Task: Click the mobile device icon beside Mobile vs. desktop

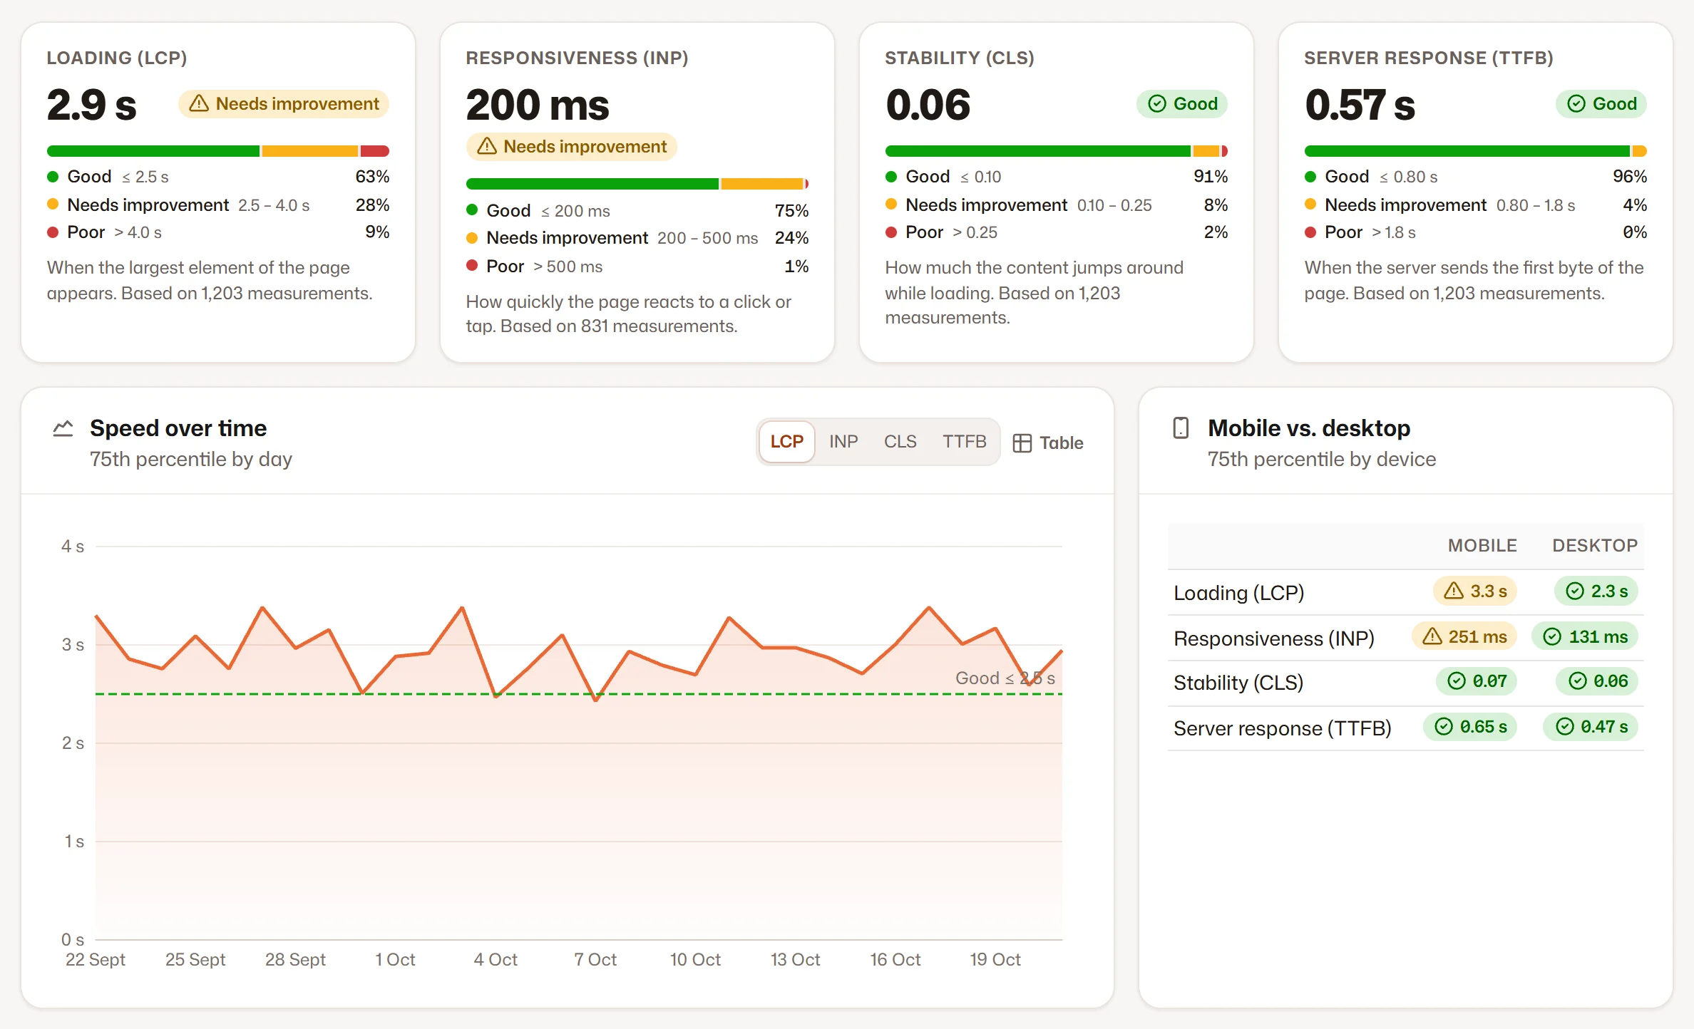Action: 1181,428
